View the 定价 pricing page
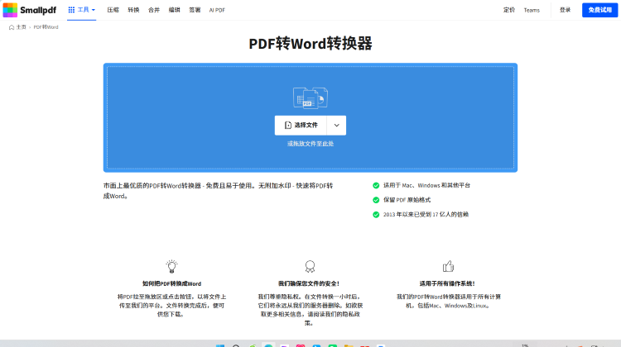The image size is (621, 347). (509, 10)
